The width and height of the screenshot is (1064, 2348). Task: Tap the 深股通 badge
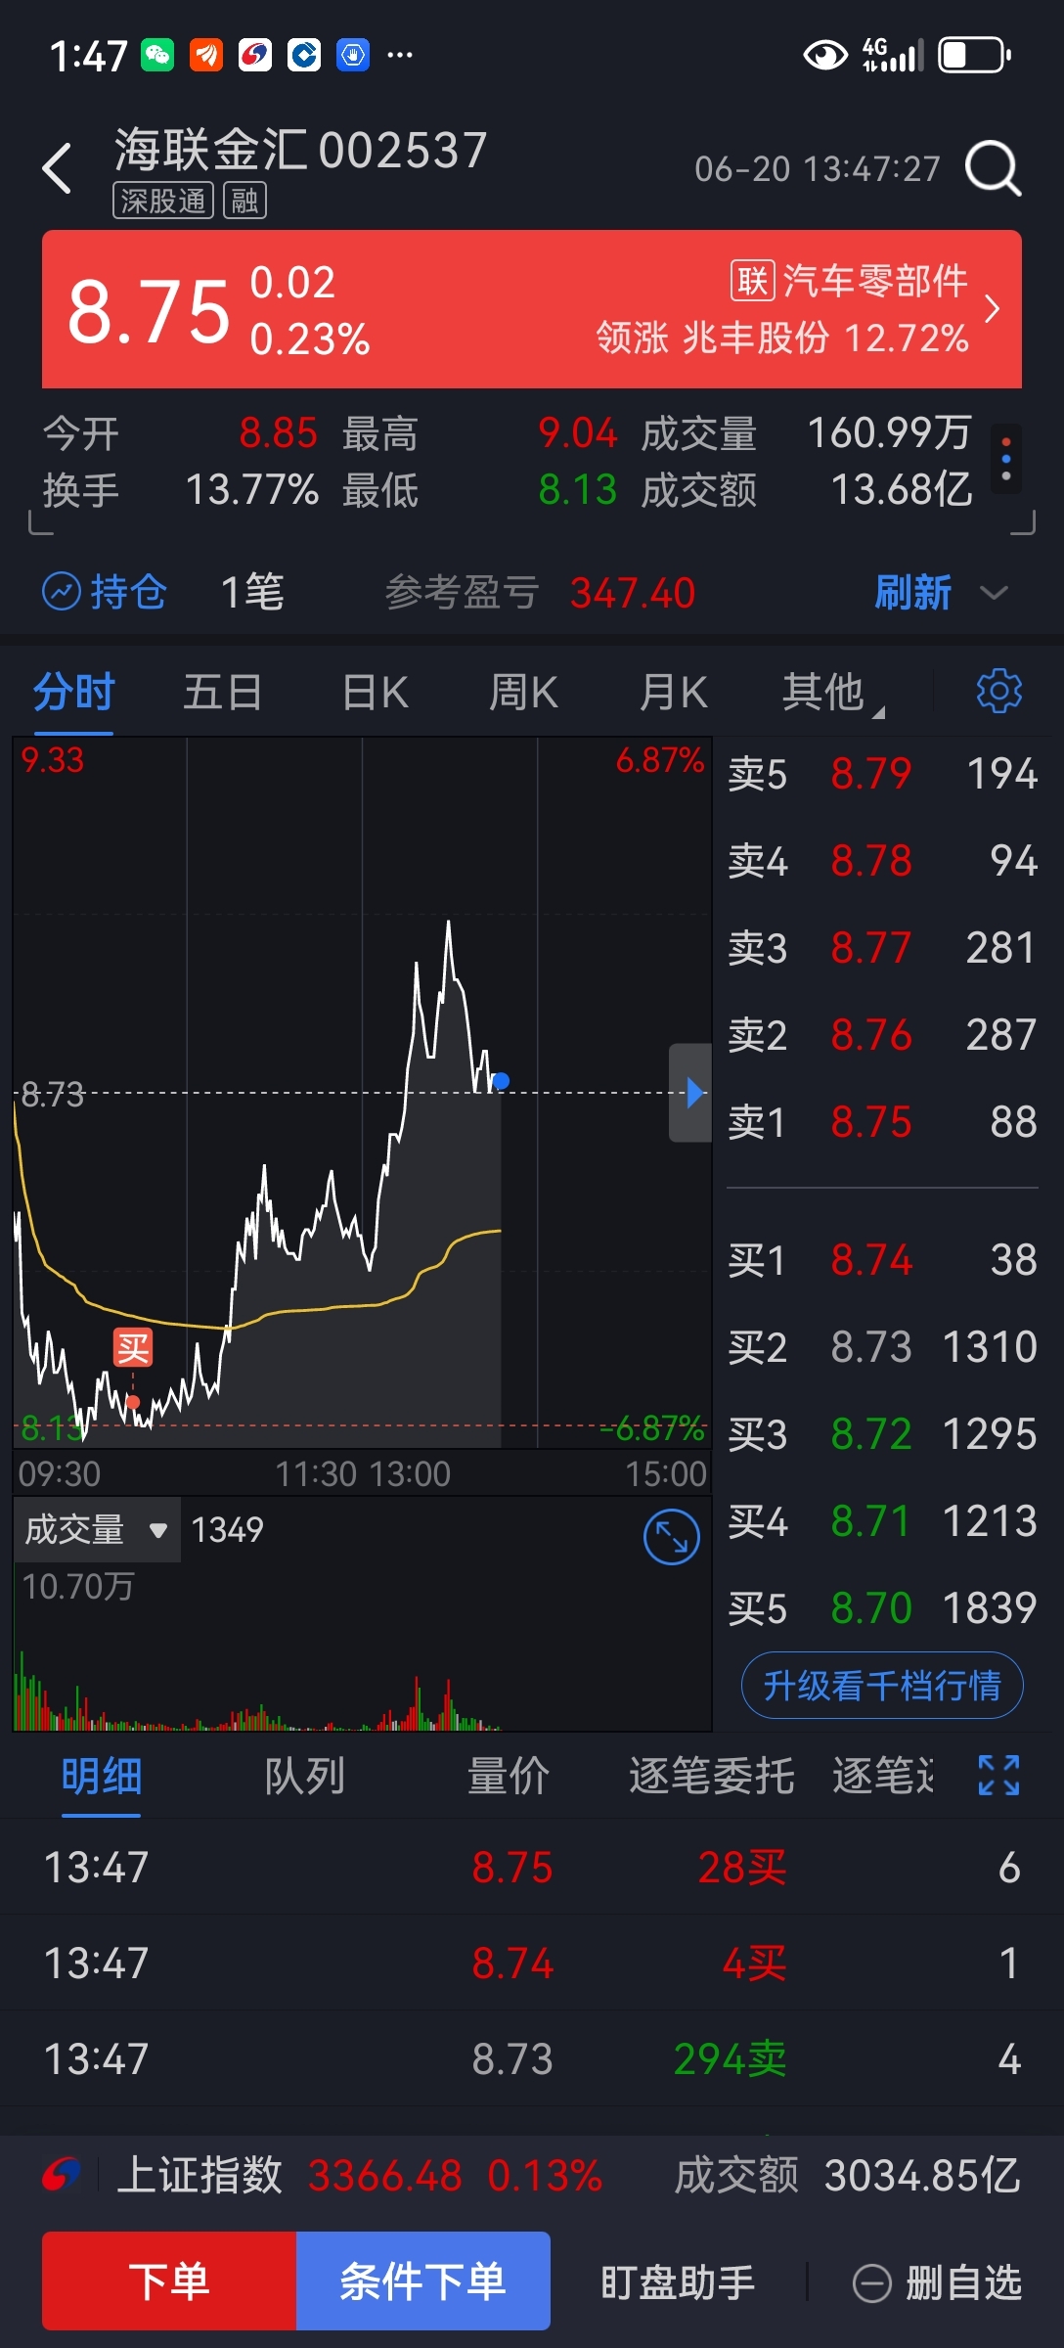coord(163,202)
